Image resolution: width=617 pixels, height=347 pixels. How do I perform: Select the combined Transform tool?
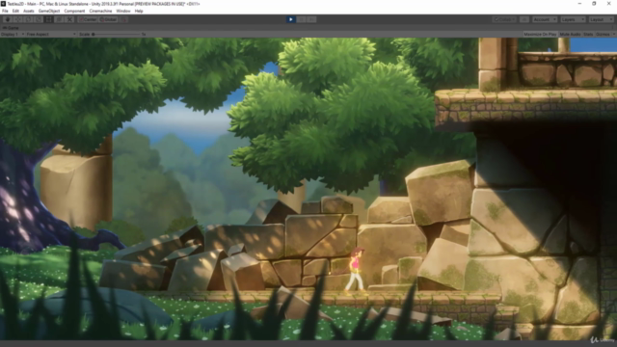(x=59, y=19)
